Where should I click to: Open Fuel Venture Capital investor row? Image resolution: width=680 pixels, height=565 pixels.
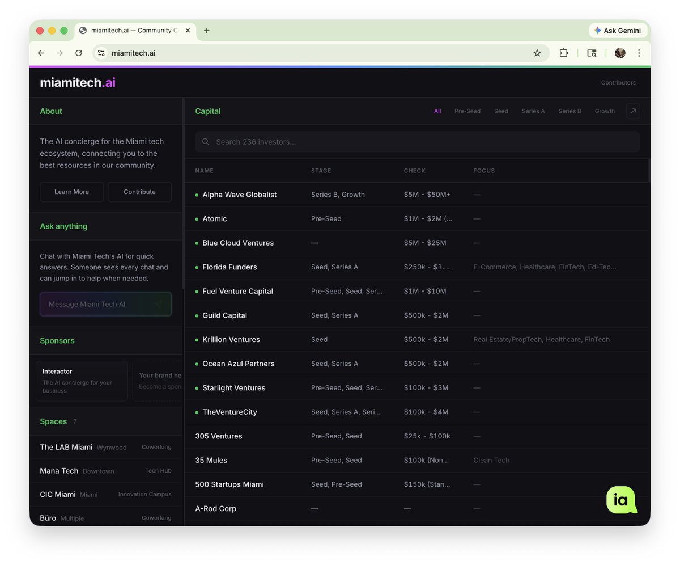pos(417,291)
